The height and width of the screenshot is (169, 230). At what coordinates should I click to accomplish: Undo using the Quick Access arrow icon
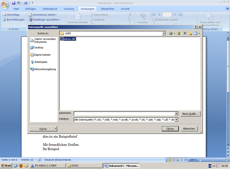pos(18,3)
